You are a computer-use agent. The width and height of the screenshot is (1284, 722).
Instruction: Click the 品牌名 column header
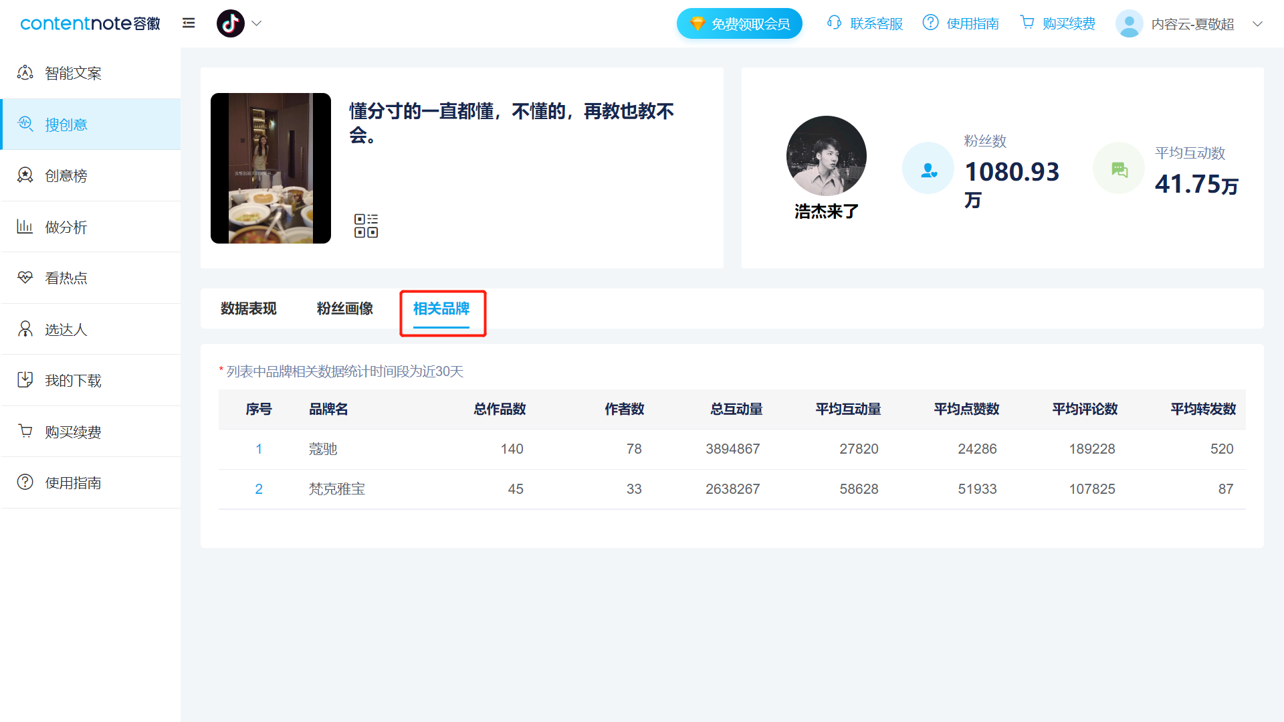pyautogui.click(x=328, y=409)
